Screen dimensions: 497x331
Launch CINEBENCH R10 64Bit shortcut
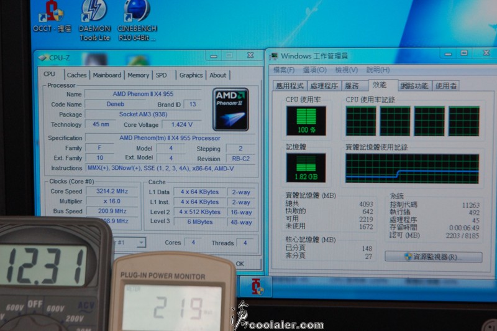137,21
